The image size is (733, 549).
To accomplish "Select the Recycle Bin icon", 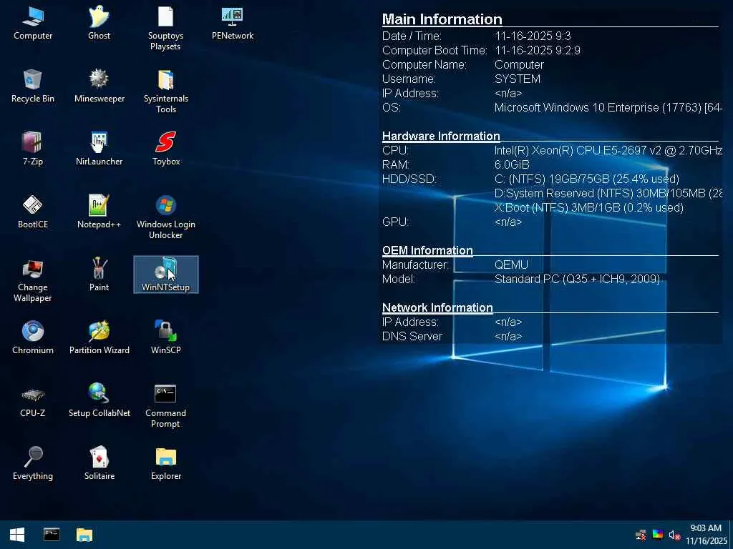I will (33, 86).
